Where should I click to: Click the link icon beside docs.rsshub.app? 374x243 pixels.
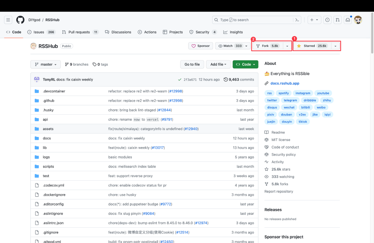click(x=266, y=83)
